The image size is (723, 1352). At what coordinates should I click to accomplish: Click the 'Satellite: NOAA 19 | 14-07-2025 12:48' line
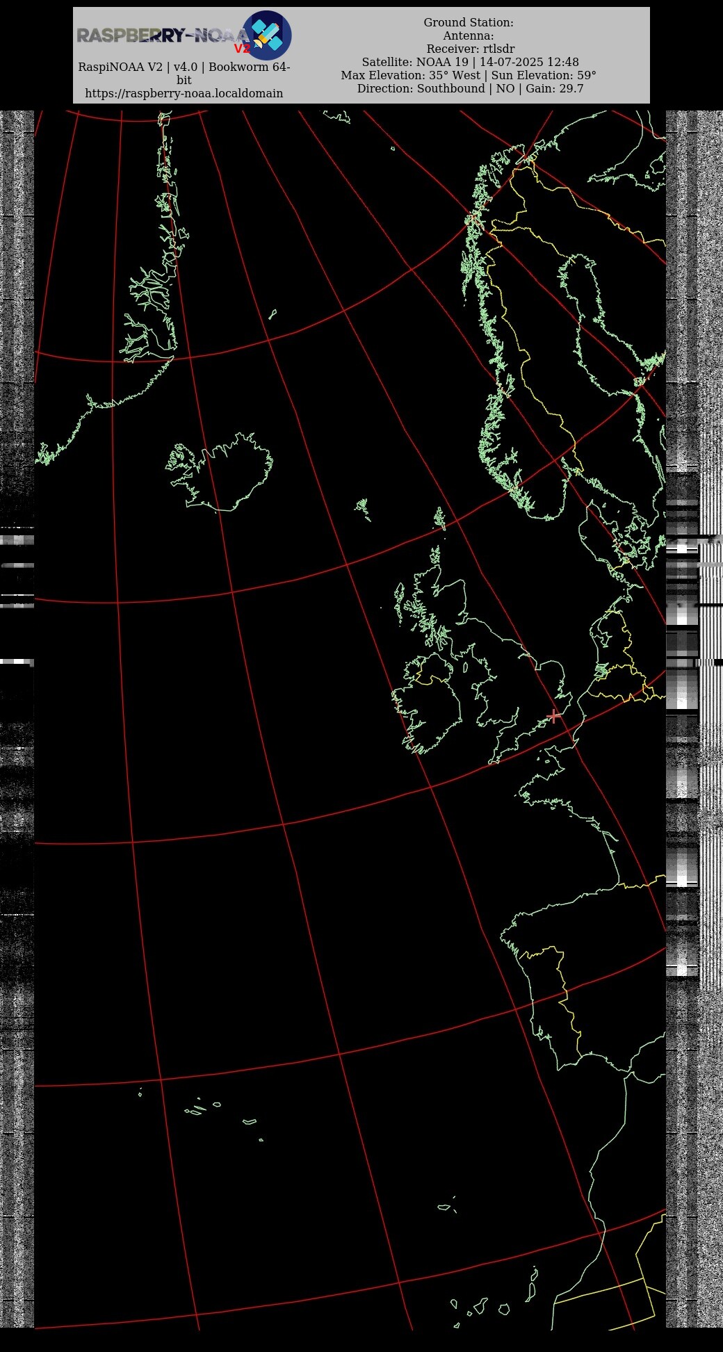pos(470,63)
